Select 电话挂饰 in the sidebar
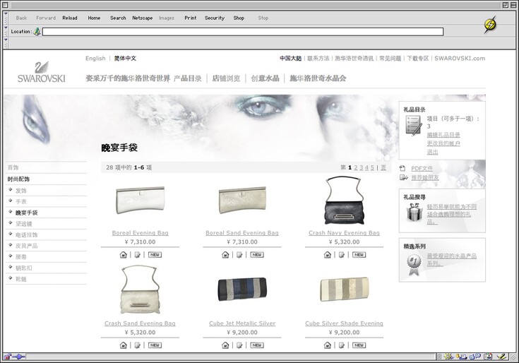The height and width of the screenshot is (363, 519). click(27, 235)
